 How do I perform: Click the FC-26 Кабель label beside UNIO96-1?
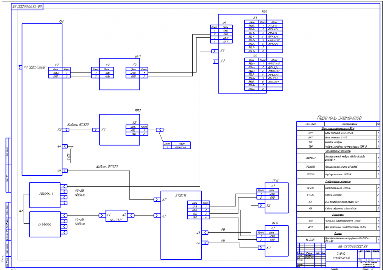pyautogui.click(x=80, y=193)
